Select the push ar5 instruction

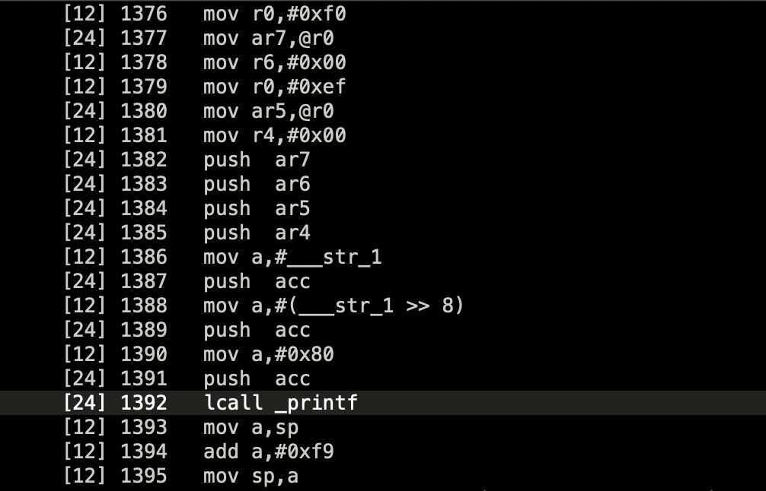point(257,208)
